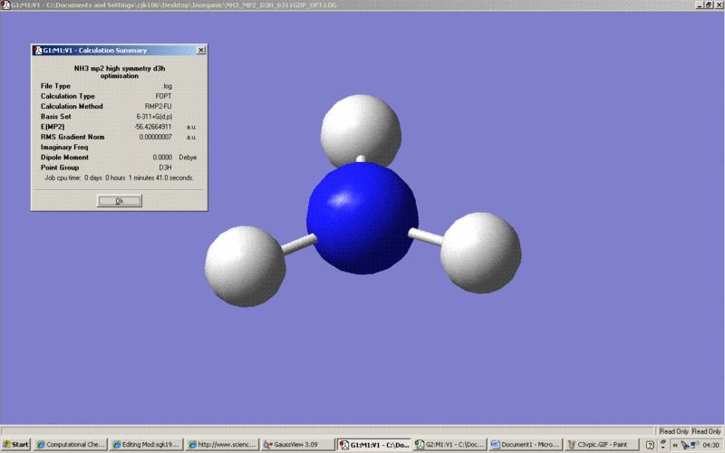Click the Ok button in Calculation Summary
The image size is (725, 453).
pyautogui.click(x=120, y=201)
